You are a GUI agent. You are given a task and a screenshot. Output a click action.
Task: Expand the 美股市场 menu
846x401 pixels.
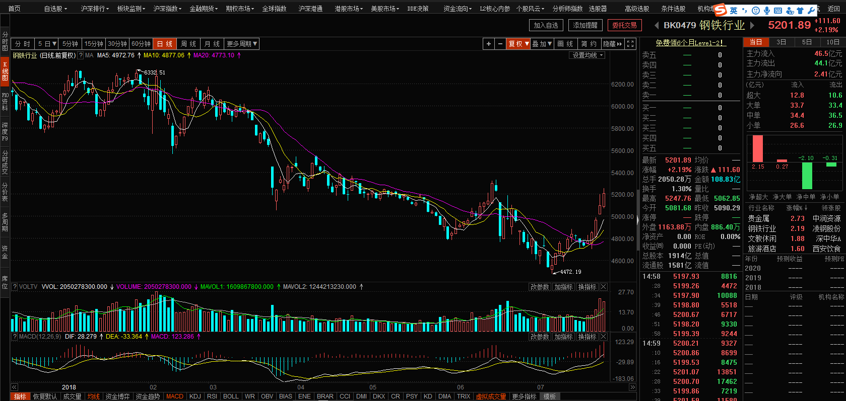385,9
